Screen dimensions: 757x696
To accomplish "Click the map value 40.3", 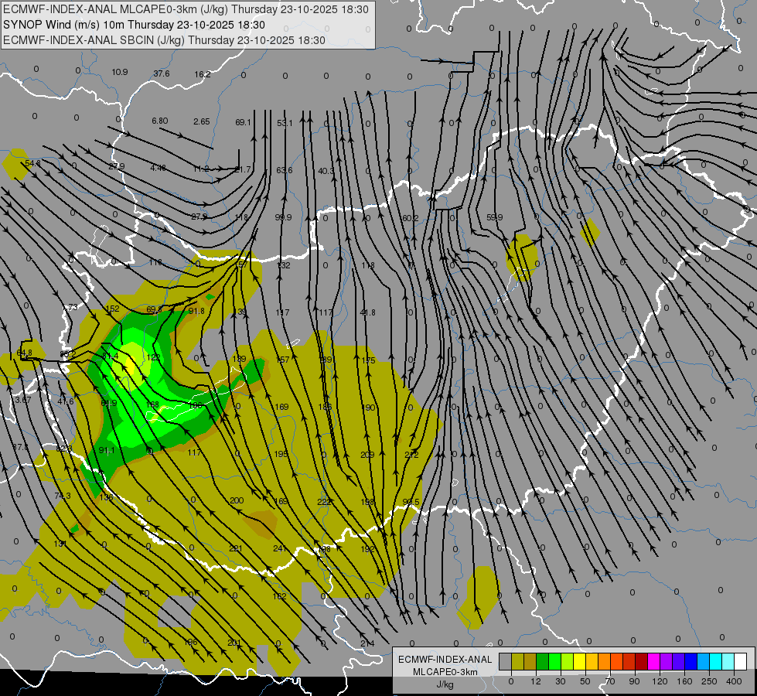I will tap(326, 171).
